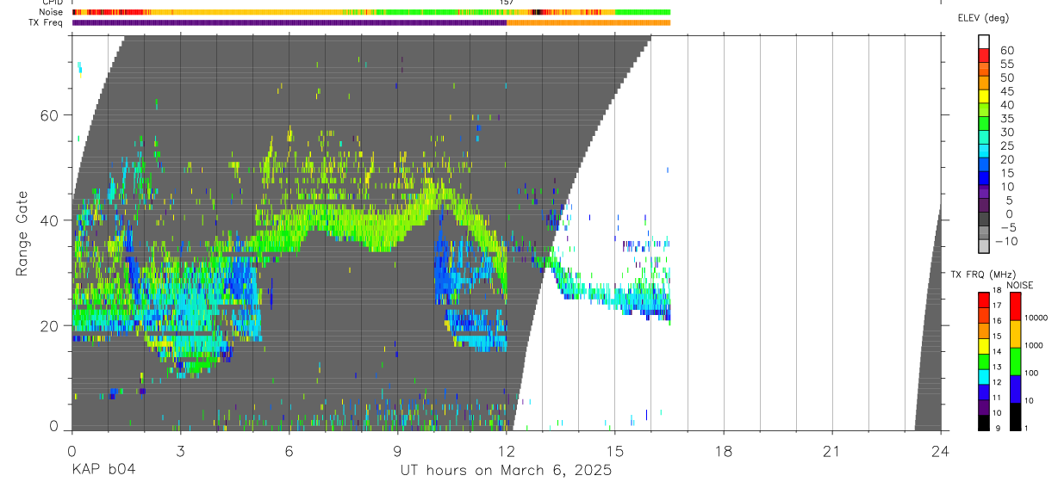Click the white top segment of ELEV bar

[984, 41]
